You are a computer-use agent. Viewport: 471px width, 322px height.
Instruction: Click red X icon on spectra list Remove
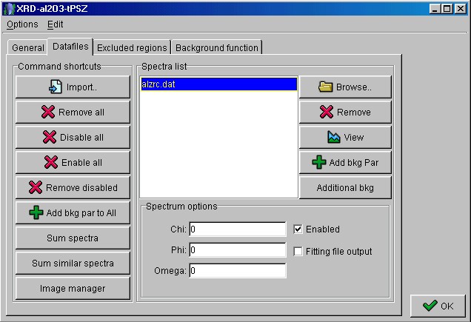pos(327,112)
